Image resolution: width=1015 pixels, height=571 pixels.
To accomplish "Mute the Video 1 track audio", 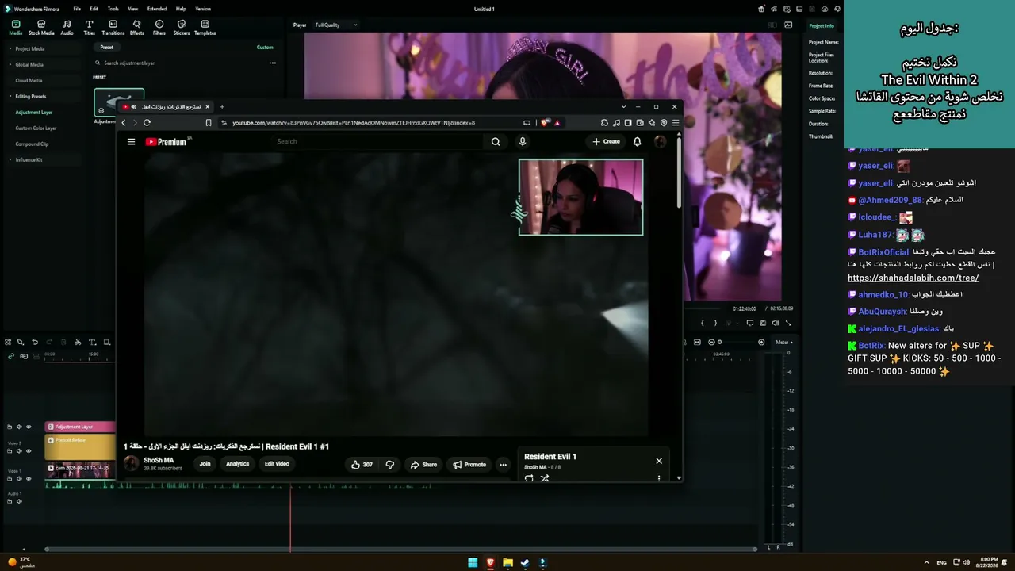I will 19,478.
